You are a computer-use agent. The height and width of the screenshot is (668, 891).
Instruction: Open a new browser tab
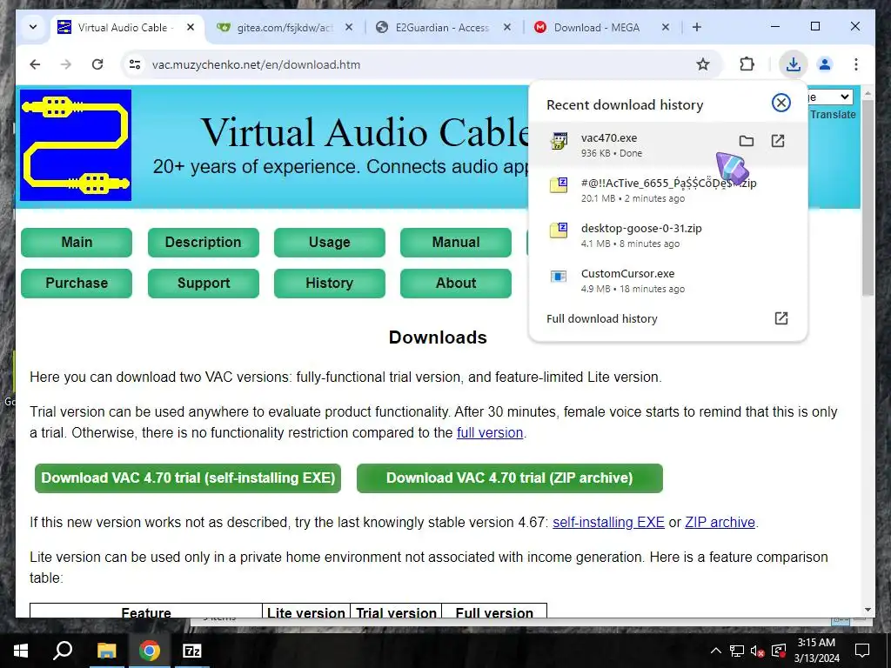point(697,27)
